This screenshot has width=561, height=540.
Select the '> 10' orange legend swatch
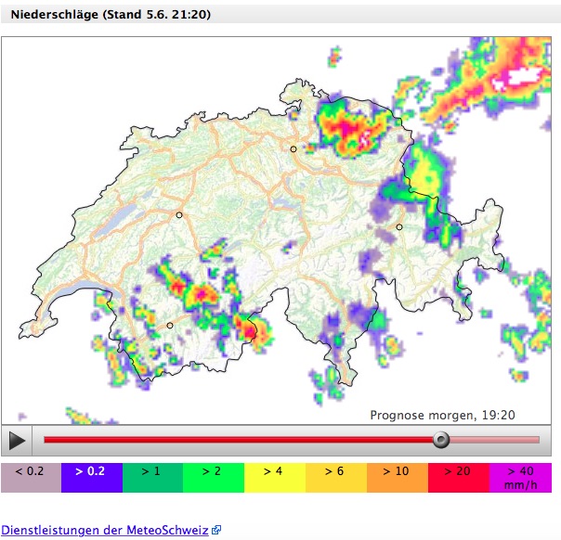tap(398, 477)
